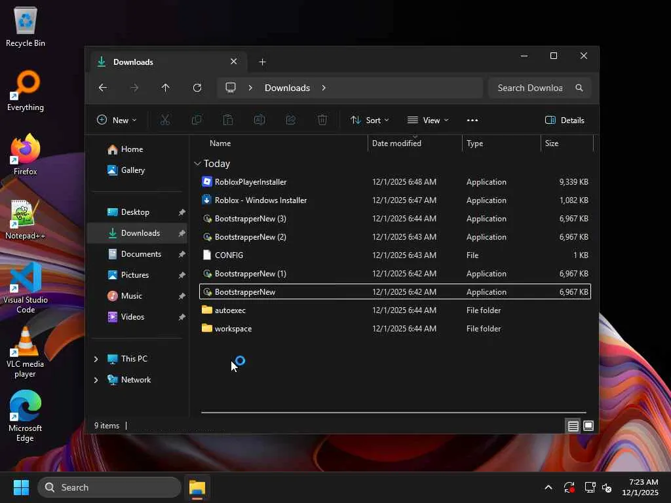Open the See more three-dots menu
The width and height of the screenshot is (671, 503).
pos(472,120)
